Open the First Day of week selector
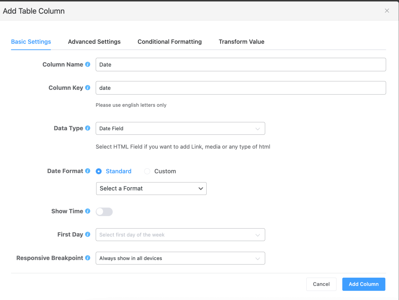The width and height of the screenshot is (399, 300). point(180,234)
